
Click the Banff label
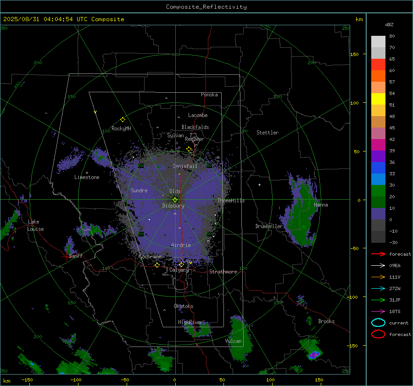(x=76, y=256)
